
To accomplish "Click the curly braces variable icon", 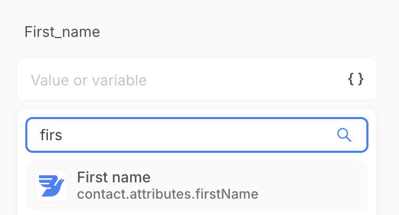I will click(356, 80).
